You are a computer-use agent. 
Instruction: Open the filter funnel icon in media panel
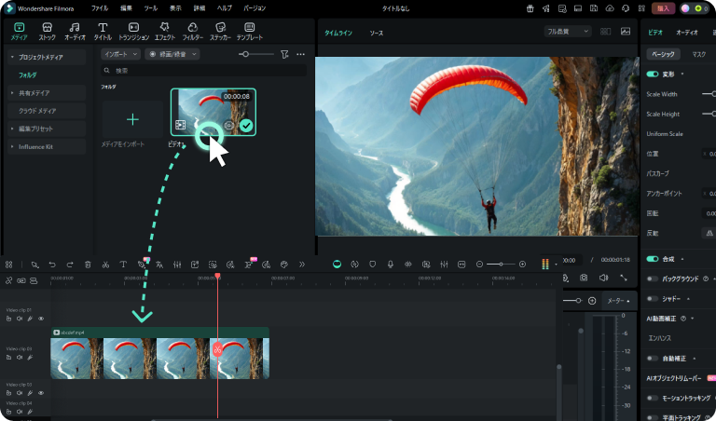point(284,54)
